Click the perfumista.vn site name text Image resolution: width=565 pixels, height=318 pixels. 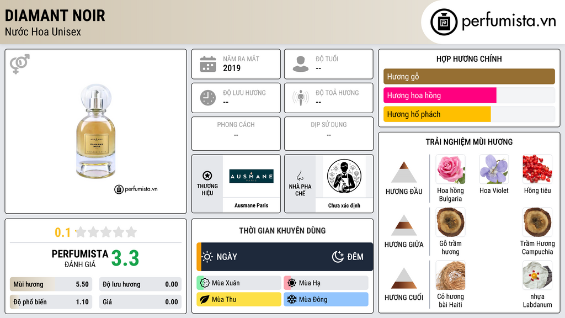coord(509,21)
